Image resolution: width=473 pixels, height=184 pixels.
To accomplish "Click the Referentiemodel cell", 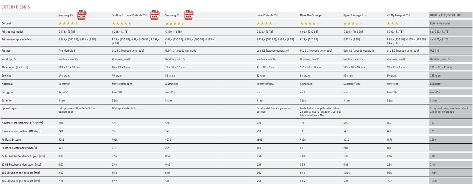I will click(440, 23).
